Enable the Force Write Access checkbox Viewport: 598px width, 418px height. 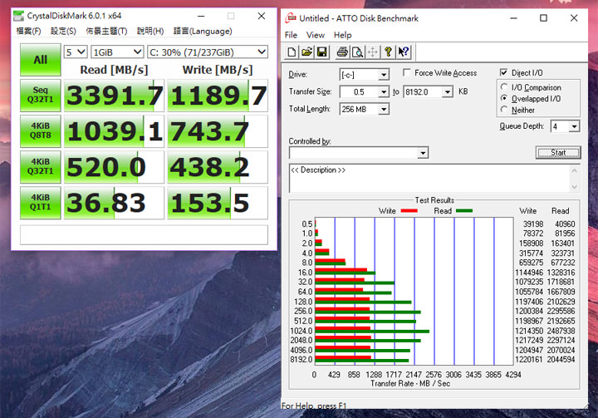point(406,73)
